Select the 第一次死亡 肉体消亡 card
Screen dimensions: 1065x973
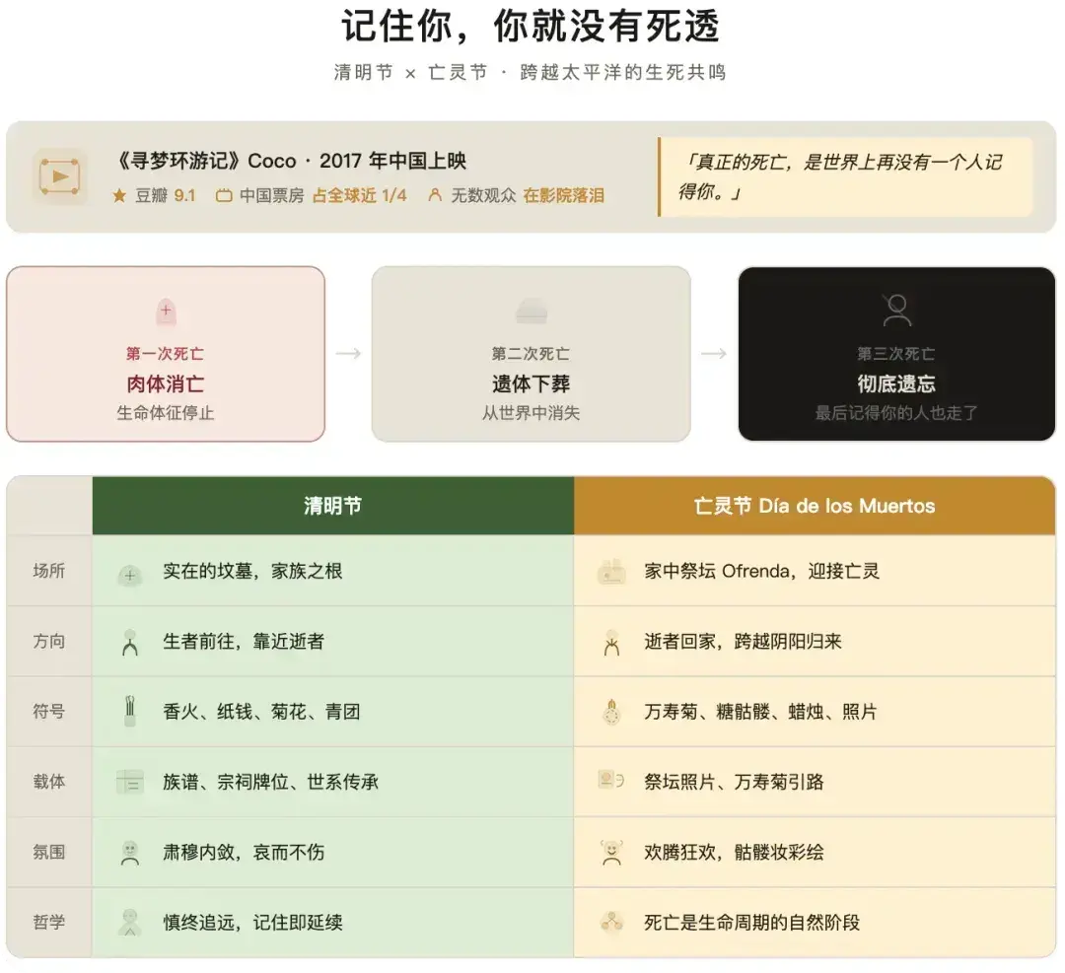tap(165, 353)
